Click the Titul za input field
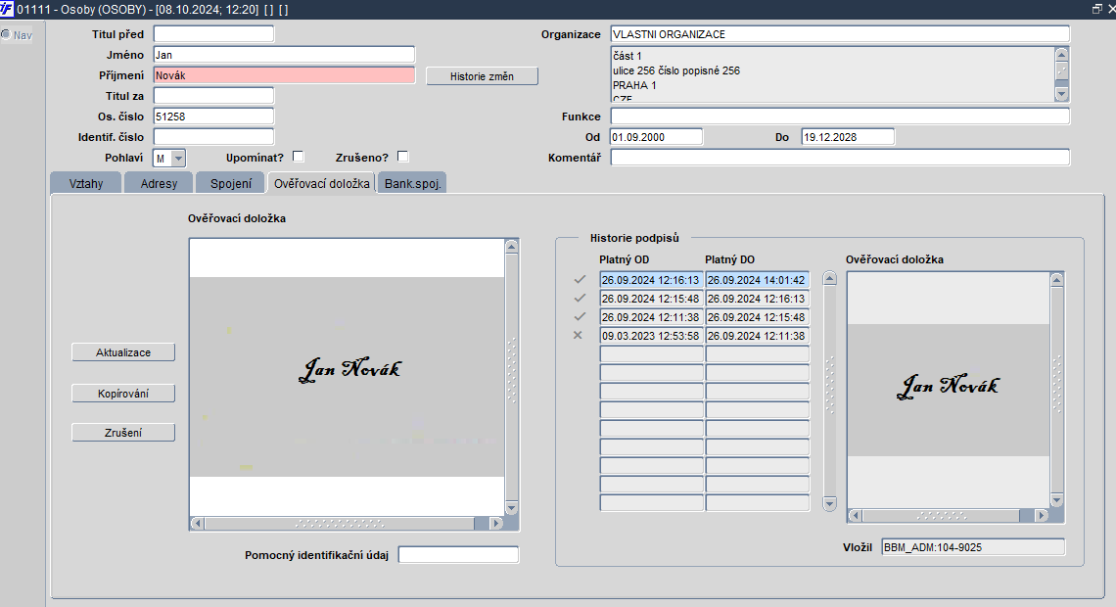 pyautogui.click(x=213, y=95)
